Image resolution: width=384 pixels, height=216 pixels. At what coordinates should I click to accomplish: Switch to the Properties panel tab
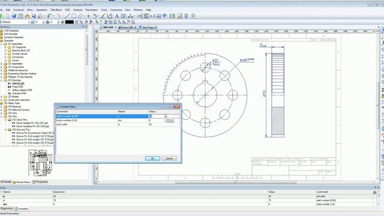(40, 182)
